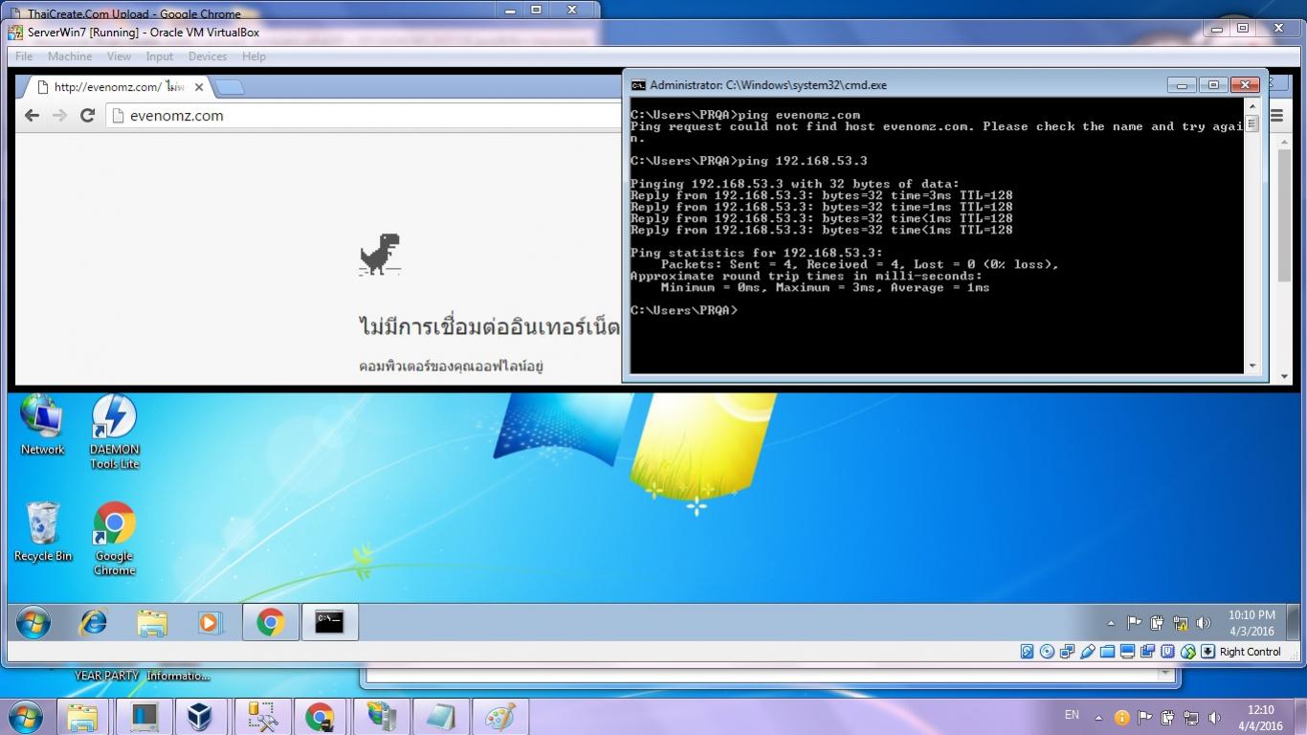Open the VirtualBox View menu
Screen dimensions: 1307x735
point(119,56)
